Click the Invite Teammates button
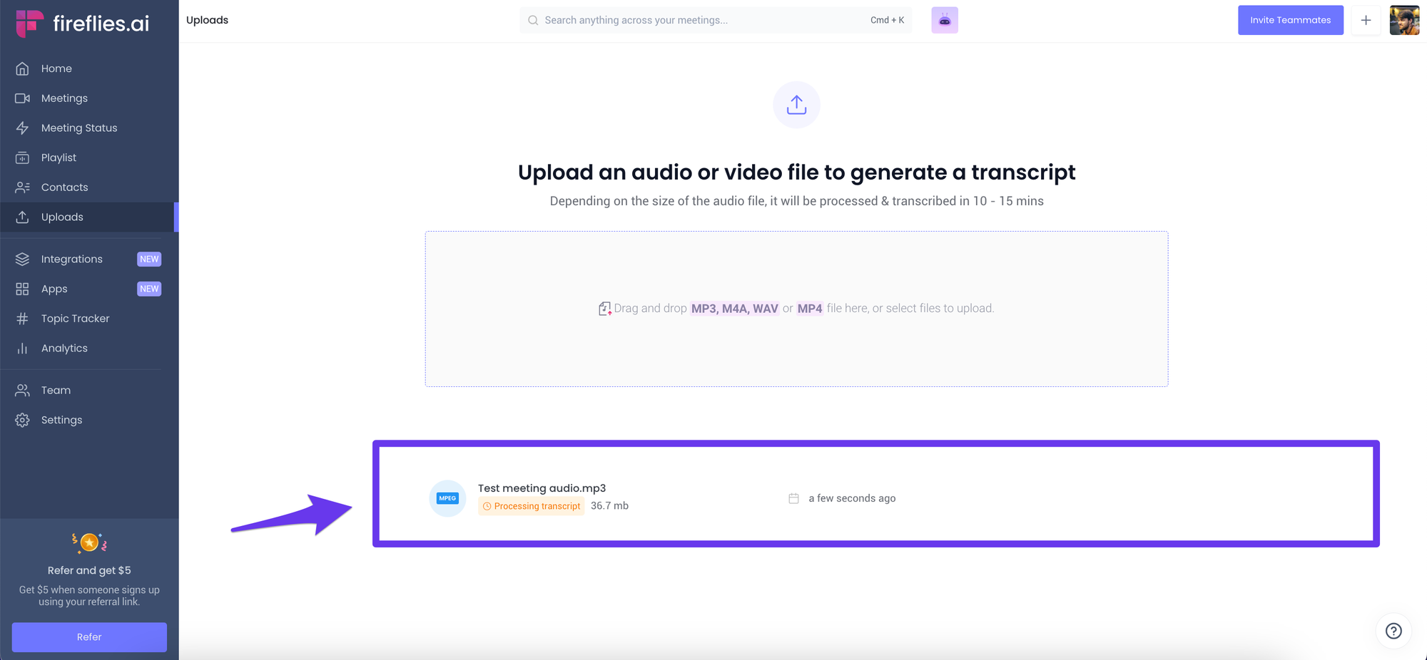Image resolution: width=1427 pixels, height=660 pixels. click(1290, 20)
